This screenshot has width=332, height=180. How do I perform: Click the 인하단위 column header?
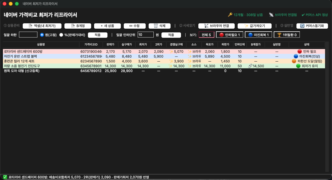pyautogui.click(x=240, y=44)
